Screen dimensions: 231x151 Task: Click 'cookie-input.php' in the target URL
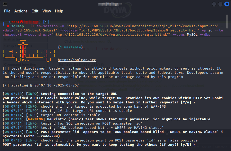point(200,26)
